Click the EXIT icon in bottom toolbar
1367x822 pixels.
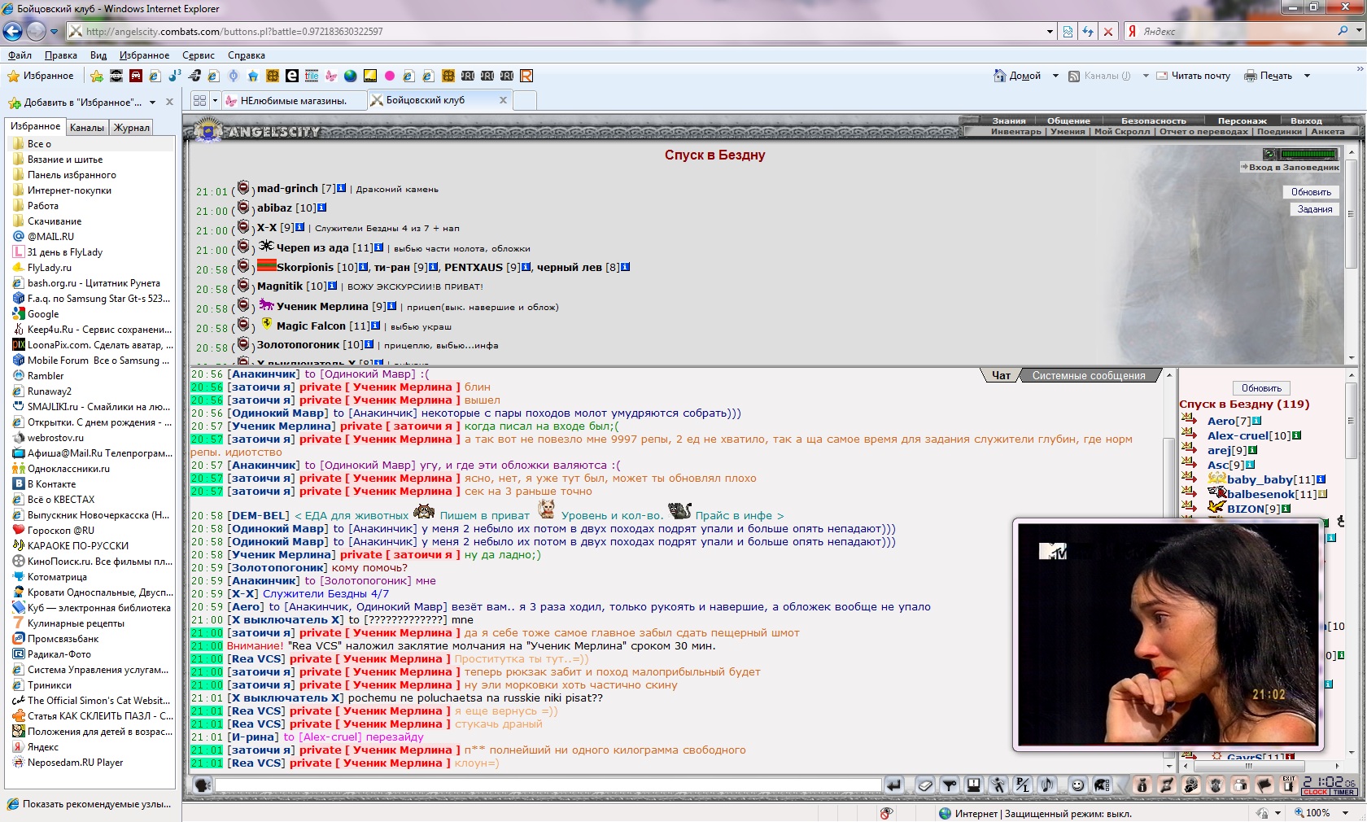pyautogui.click(x=1288, y=785)
